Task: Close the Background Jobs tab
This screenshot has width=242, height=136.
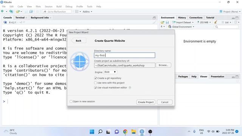Action: pos(50,18)
